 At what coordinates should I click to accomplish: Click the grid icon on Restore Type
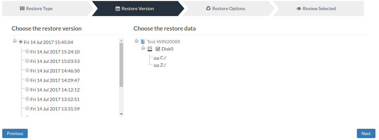tap(22, 9)
